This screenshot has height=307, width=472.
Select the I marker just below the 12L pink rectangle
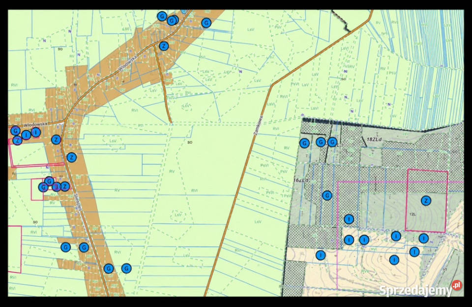pos(423,238)
